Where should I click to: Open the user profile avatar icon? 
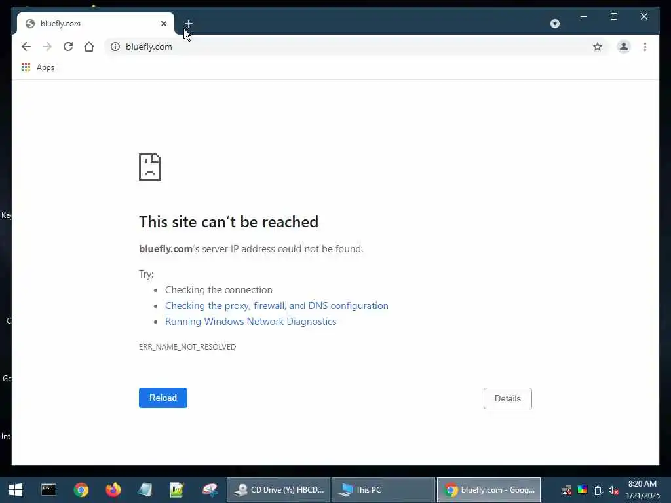coord(624,47)
